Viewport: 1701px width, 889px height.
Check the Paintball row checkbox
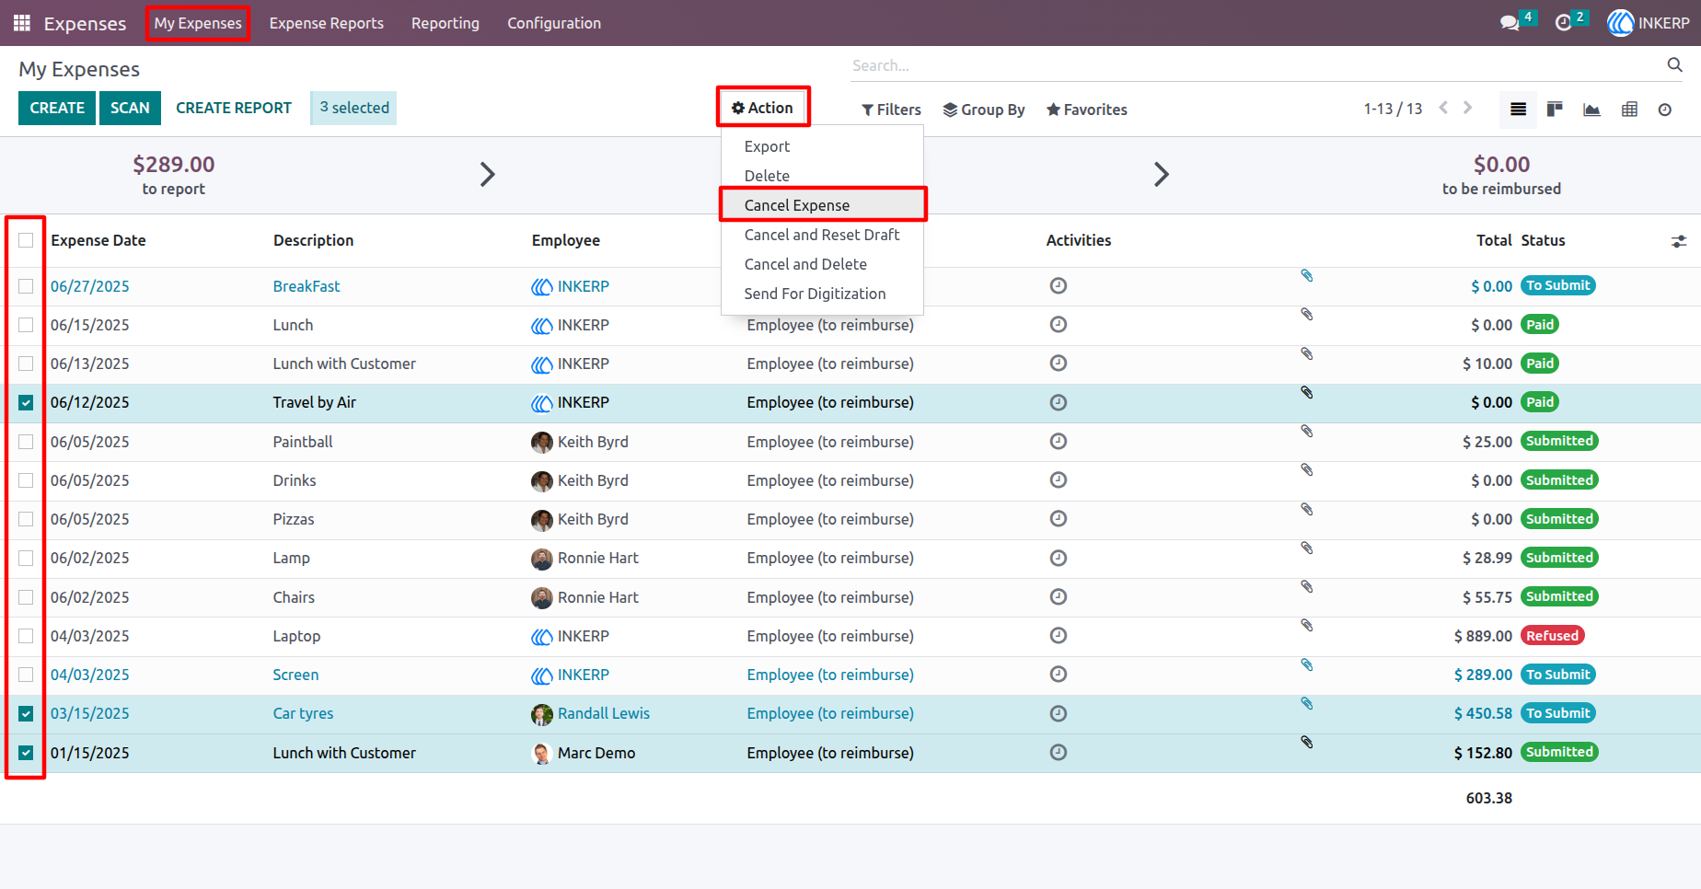tap(26, 442)
